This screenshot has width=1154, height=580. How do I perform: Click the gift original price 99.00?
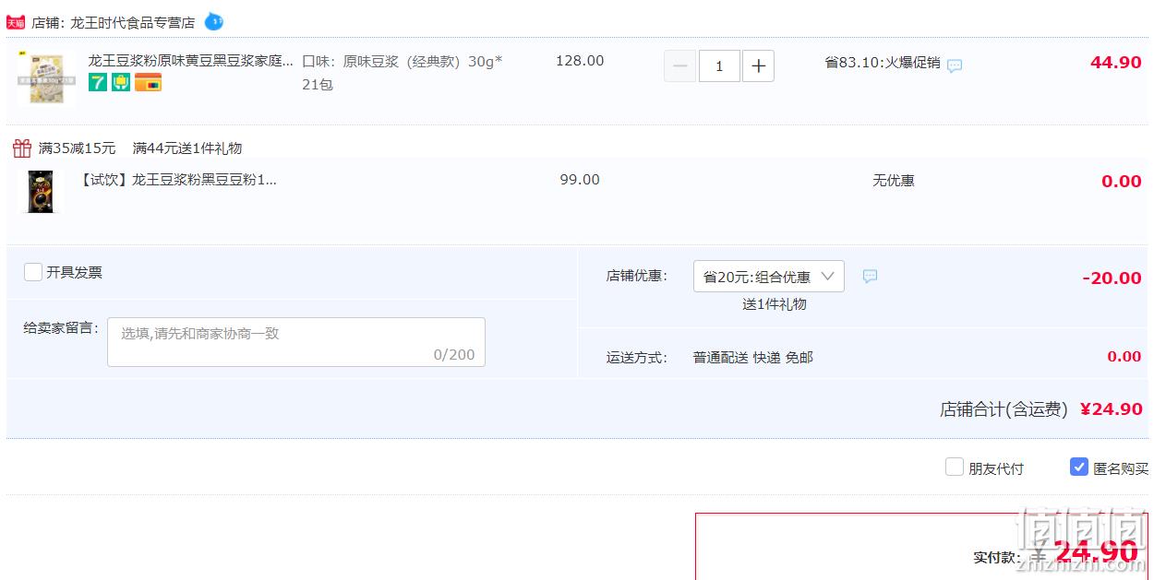580,180
